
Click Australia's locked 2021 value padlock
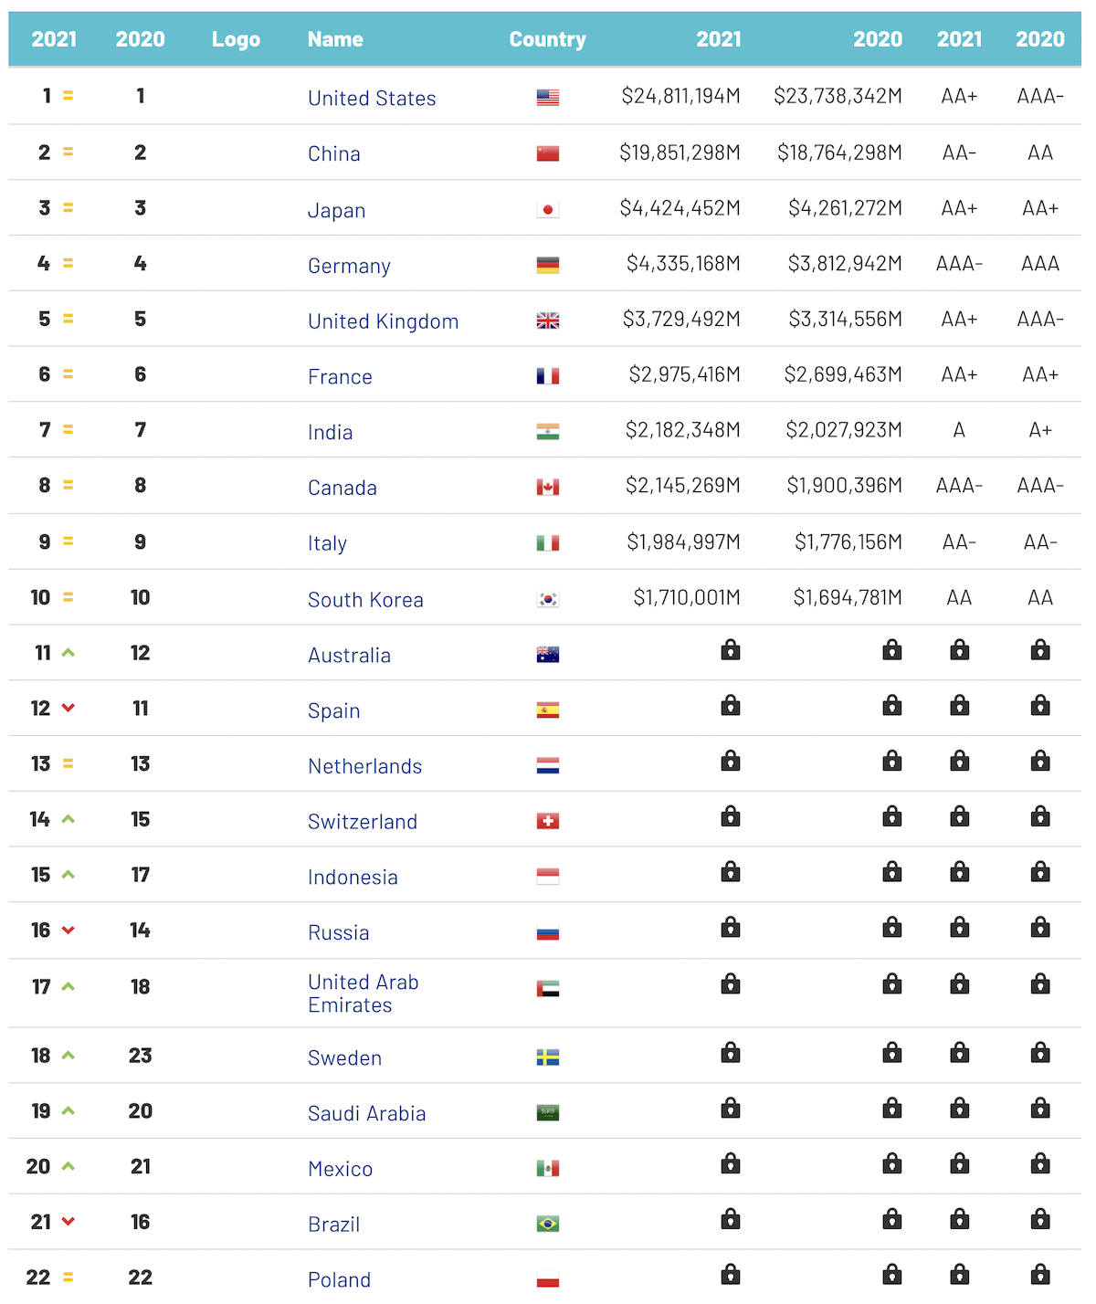coord(731,650)
